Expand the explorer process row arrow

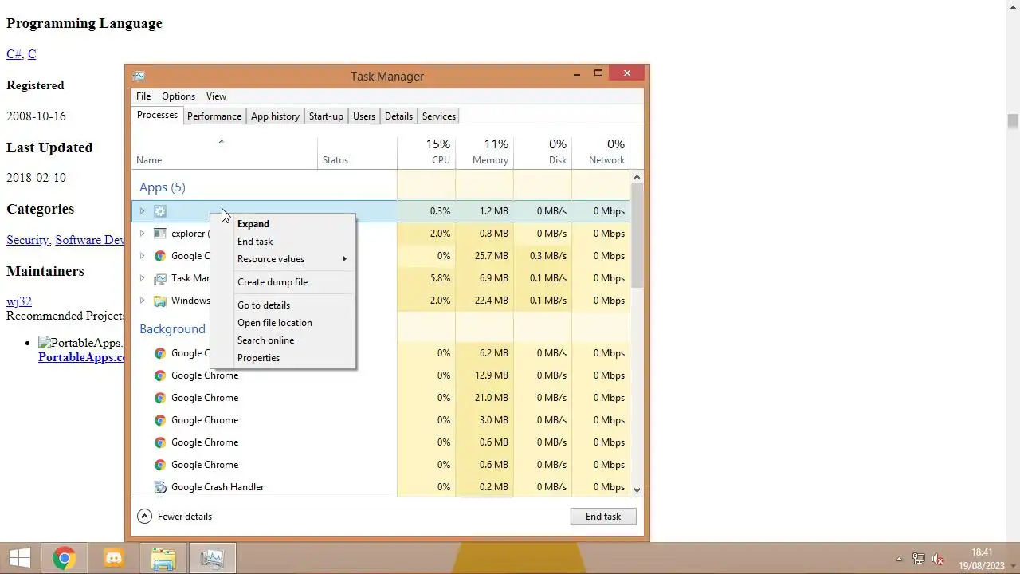(x=142, y=234)
